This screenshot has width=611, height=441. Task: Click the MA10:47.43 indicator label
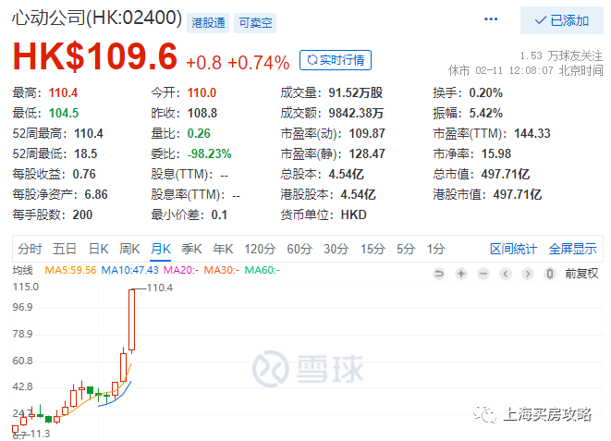pyautogui.click(x=129, y=270)
